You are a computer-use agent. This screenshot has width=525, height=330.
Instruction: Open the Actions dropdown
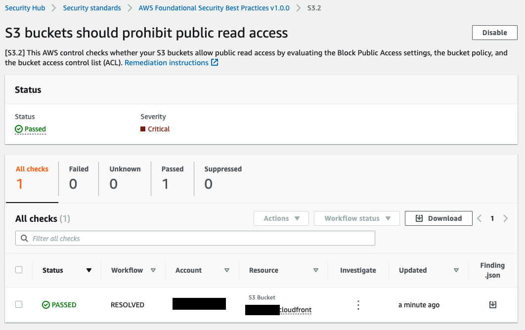pos(281,218)
